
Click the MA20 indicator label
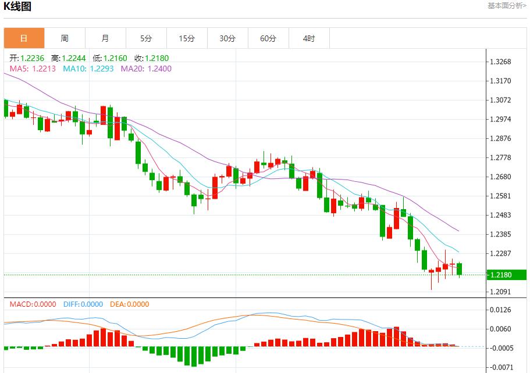[146, 69]
